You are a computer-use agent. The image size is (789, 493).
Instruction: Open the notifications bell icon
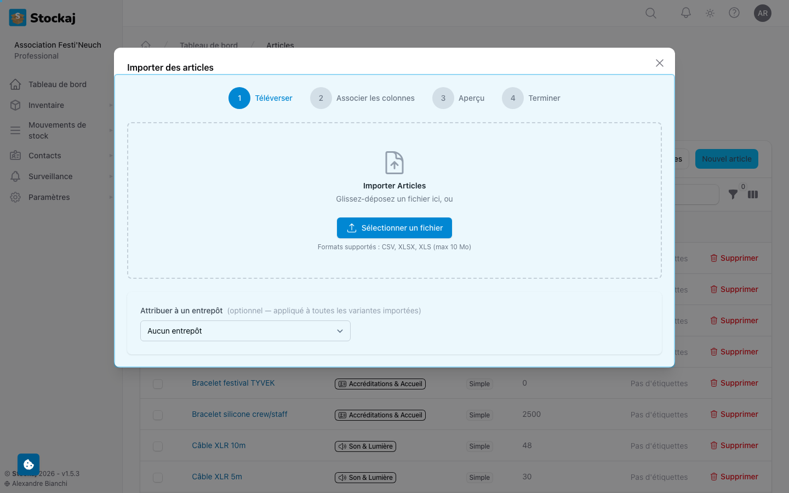click(x=686, y=13)
